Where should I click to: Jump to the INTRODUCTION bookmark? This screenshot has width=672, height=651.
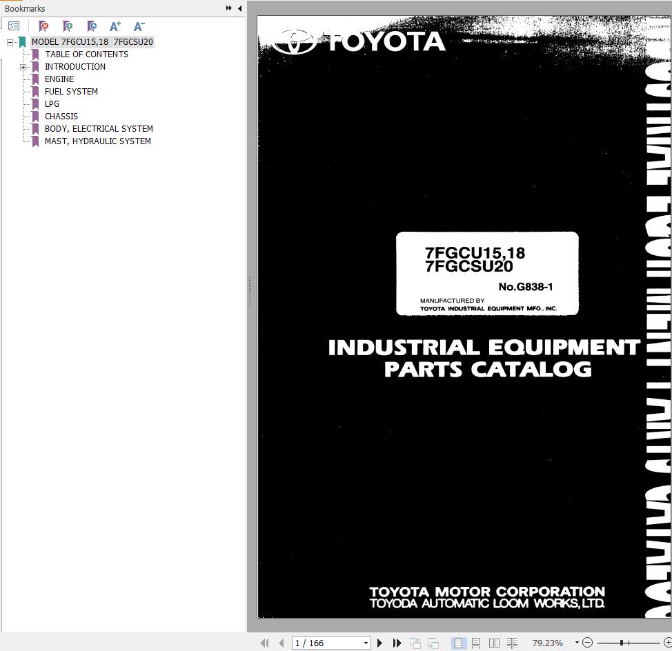pos(75,67)
